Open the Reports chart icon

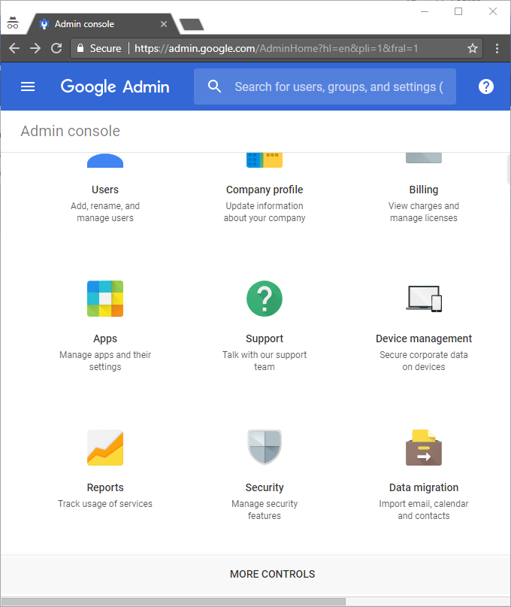(105, 448)
